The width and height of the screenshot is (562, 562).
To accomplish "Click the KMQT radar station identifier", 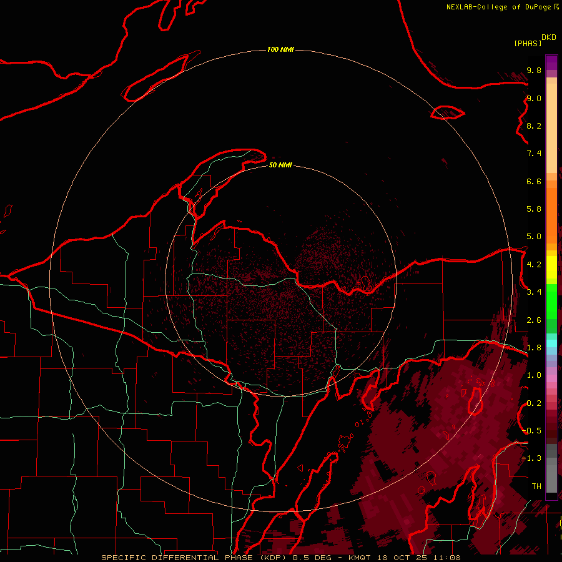I will coord(360,558).
